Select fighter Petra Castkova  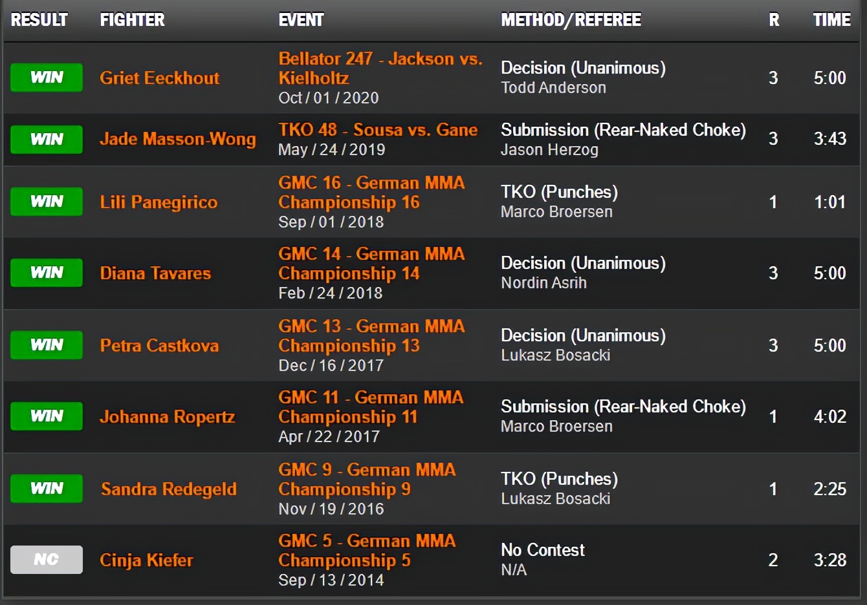pyautogui.click(x=159, y=346)
